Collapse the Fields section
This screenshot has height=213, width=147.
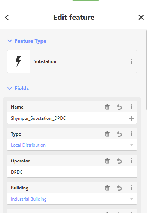[18, 88]
